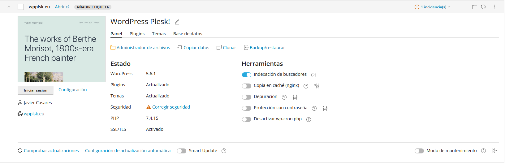Click the SSL/TLS Activado value

coord(155,129)
